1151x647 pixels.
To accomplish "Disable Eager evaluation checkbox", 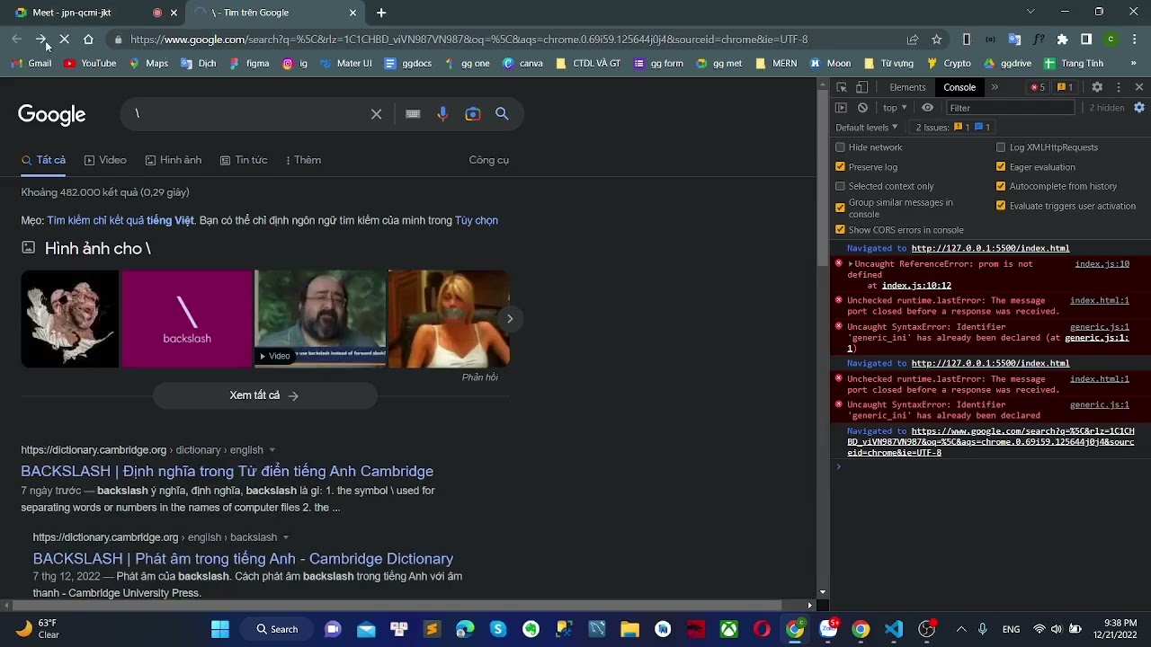I will (1001, 167).
